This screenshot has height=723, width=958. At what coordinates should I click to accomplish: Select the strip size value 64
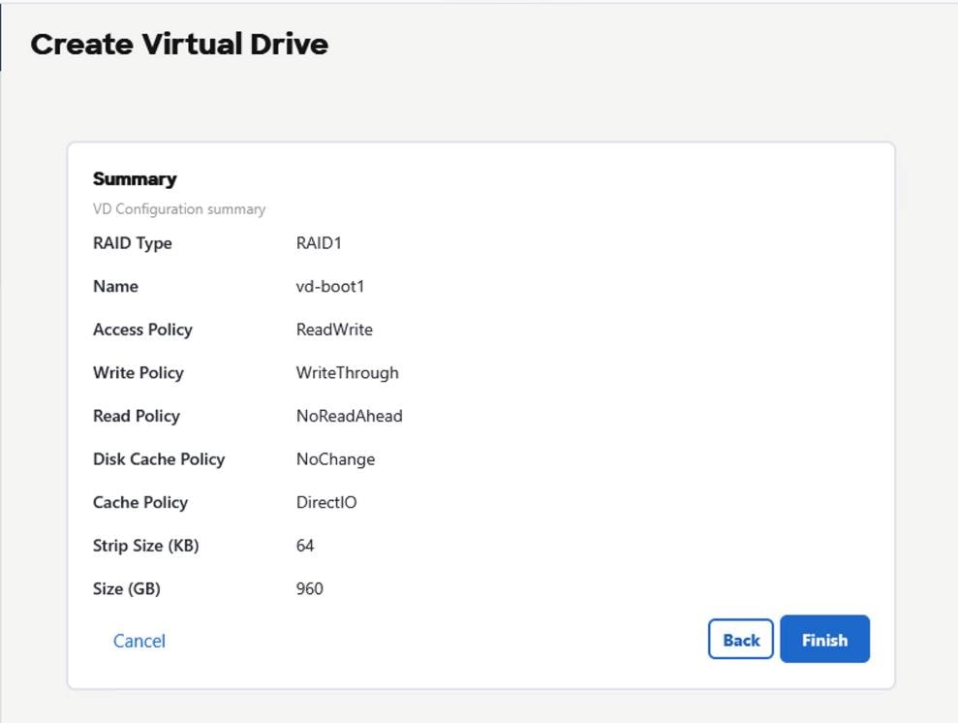click(x=305, y=546)
